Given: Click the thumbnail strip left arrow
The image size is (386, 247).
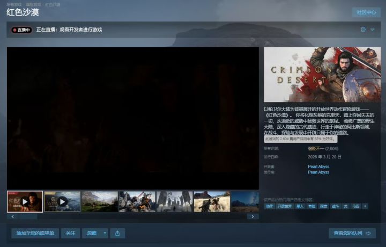Looking at the screenshot, I should (x=13, y=217).
